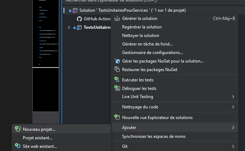Select Générer en tâche de fond
The width and height of the screenshot is (245, 151).
[175, 44]
